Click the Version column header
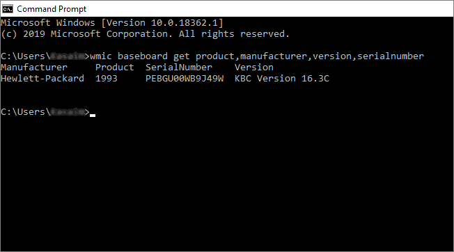The height and width of the screenshot is (252, 454). 254,68
